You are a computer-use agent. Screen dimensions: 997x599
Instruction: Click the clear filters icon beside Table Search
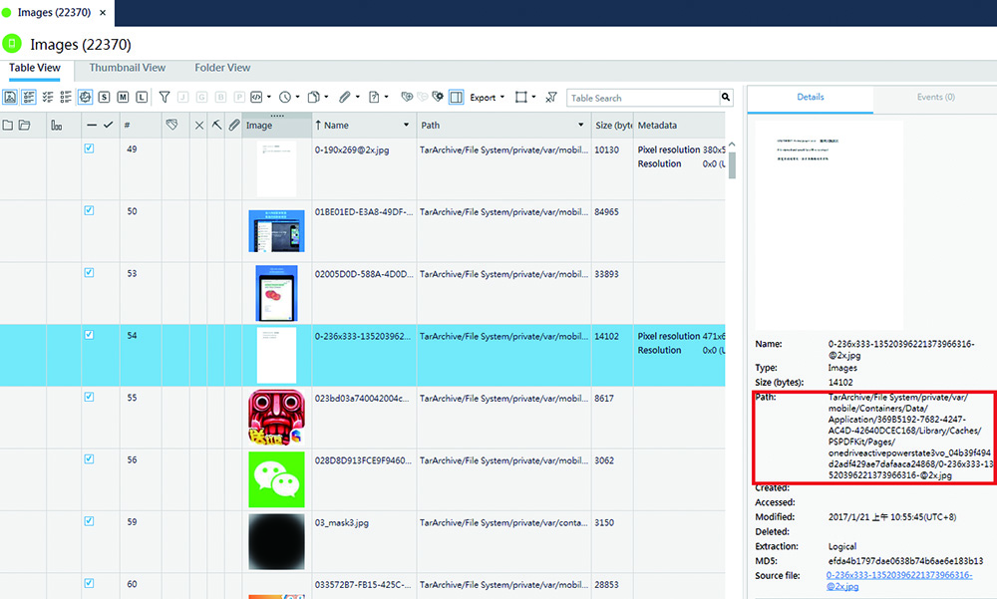pyautogui.click(x=551, y=98)
